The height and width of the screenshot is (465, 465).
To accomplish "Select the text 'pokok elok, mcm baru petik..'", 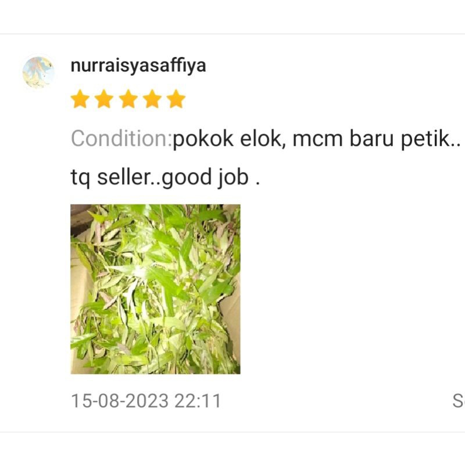I will click(317, 139).
